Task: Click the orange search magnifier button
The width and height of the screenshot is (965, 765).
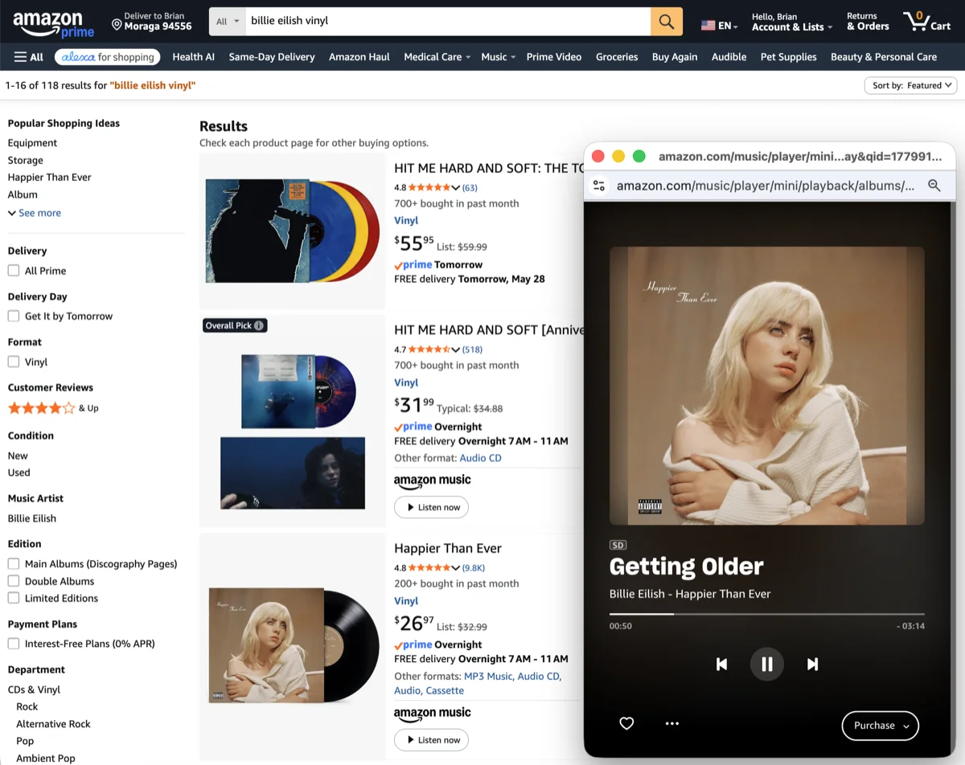Action: click(667, 22)
